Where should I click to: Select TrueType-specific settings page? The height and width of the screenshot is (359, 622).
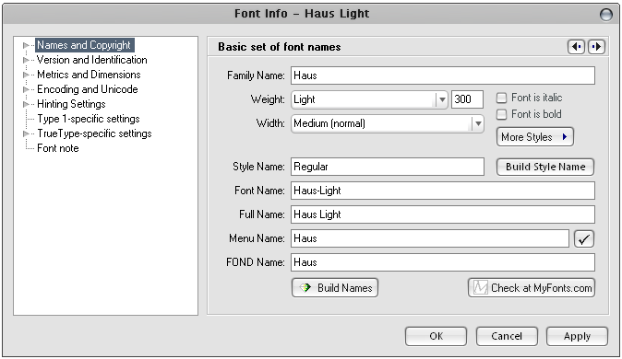pos(94,133)
